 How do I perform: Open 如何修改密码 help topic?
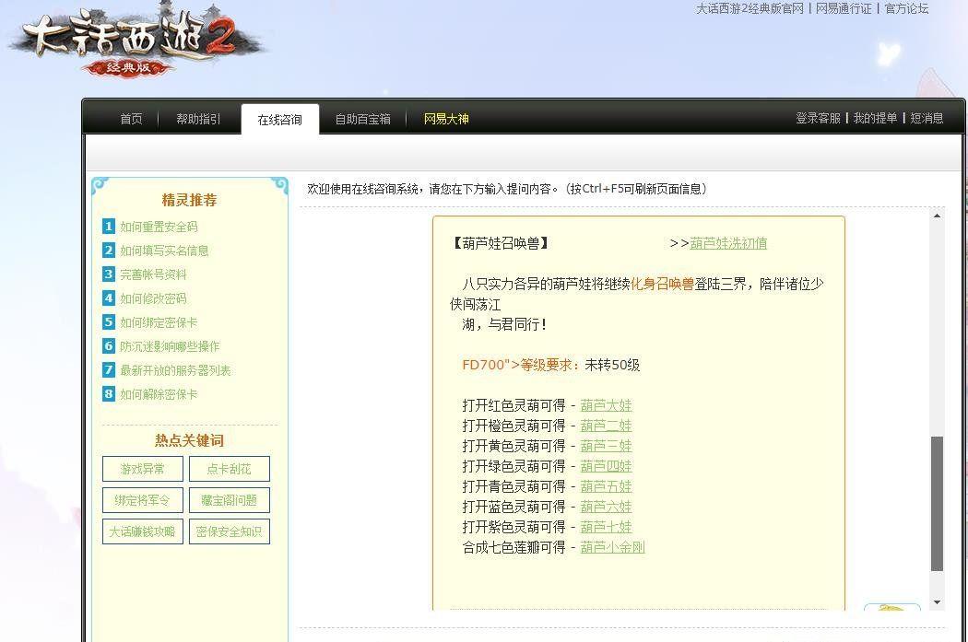pos(153,299)
